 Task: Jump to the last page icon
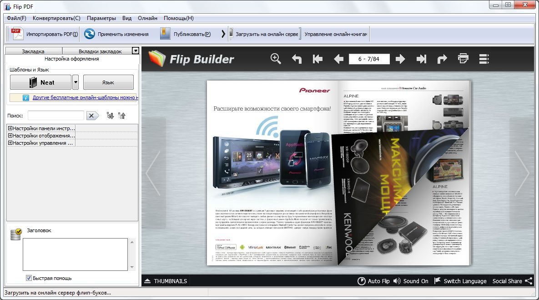pos(422,59)
